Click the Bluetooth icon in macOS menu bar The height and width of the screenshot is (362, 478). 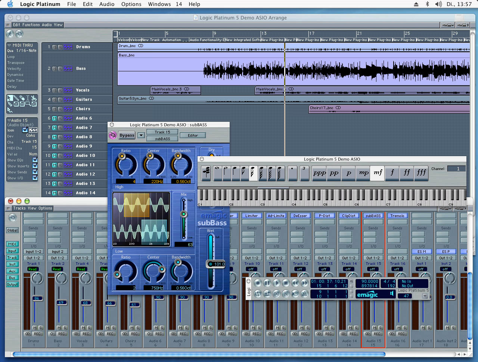coord(427,4)
